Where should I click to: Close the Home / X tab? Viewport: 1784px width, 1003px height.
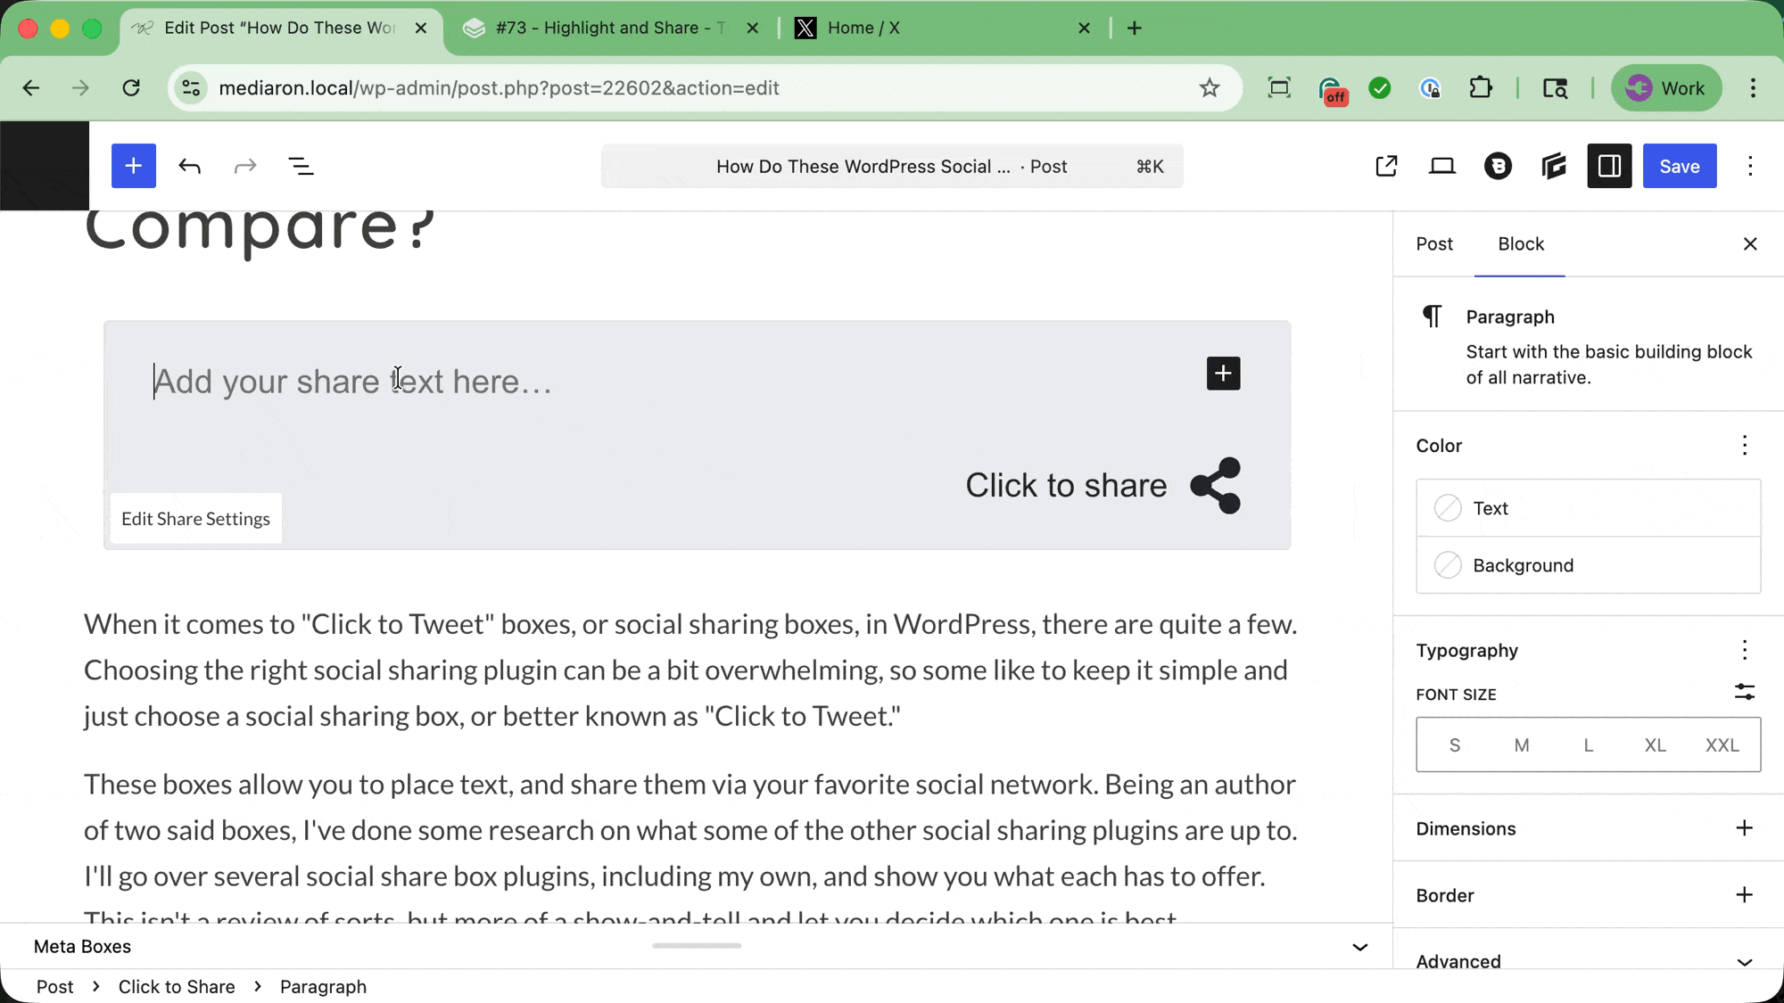point(1084,29)
